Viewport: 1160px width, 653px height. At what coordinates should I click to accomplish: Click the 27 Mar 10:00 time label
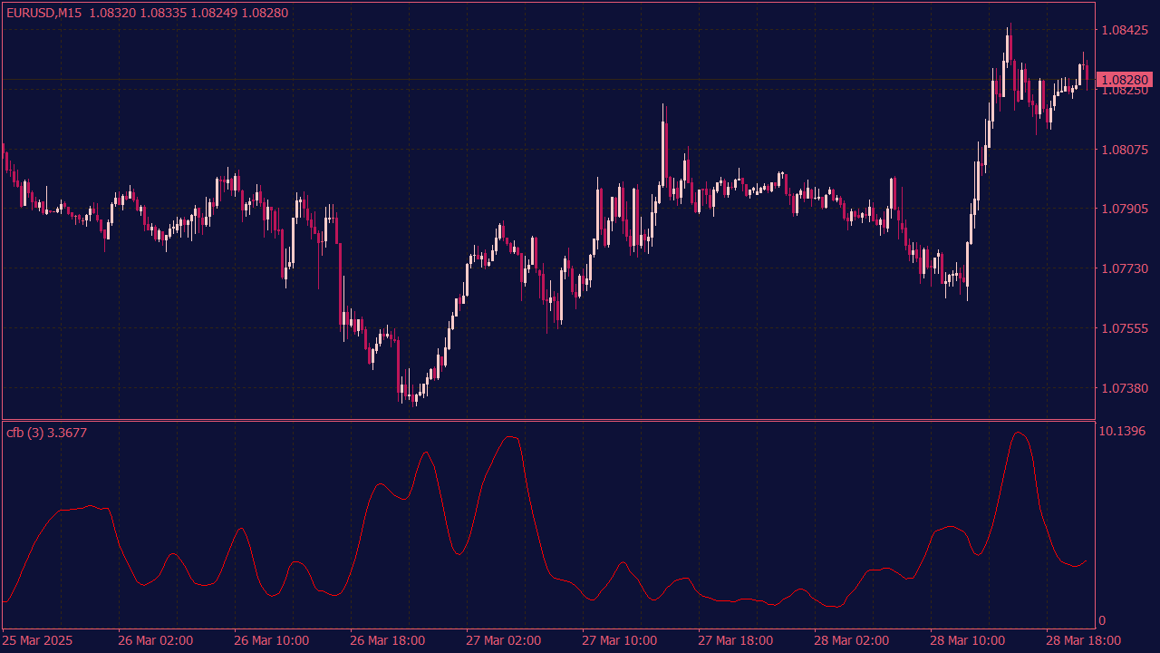620,640
